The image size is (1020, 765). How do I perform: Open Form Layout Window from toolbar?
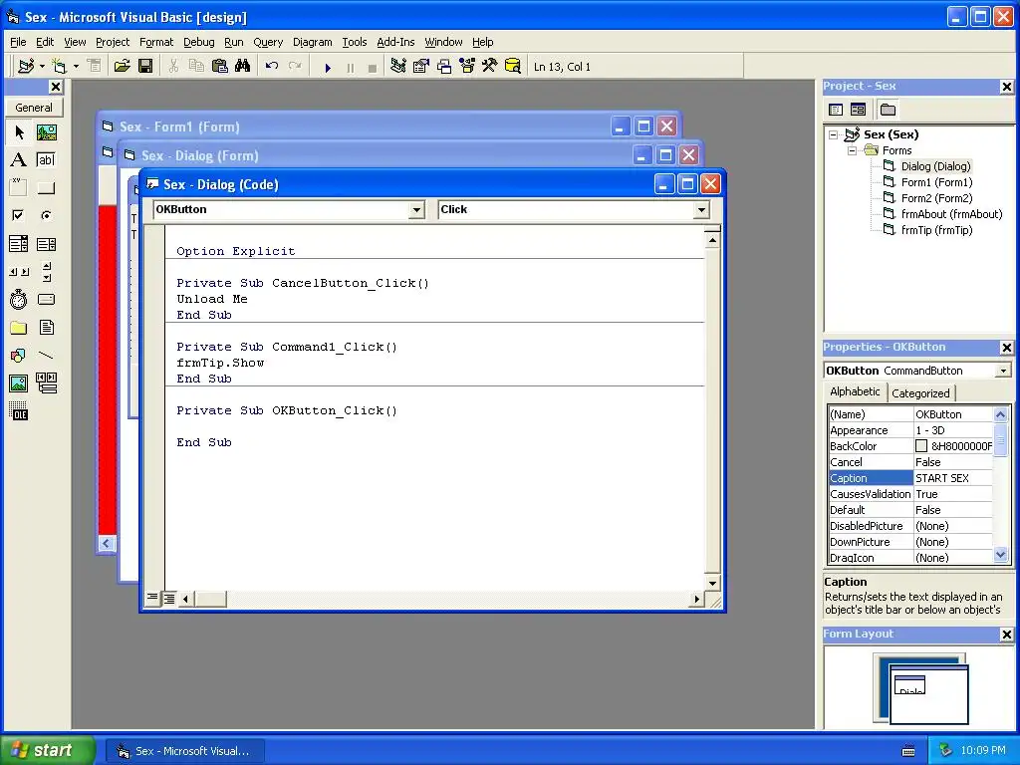coord(444,67)
